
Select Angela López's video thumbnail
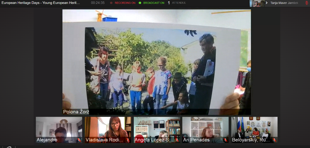tap(157, 130)
